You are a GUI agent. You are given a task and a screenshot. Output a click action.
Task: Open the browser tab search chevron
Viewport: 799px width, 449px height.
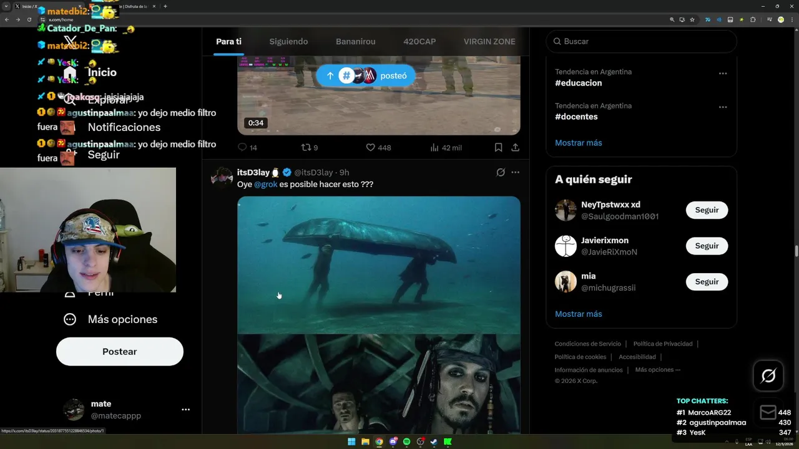(6, 6)
